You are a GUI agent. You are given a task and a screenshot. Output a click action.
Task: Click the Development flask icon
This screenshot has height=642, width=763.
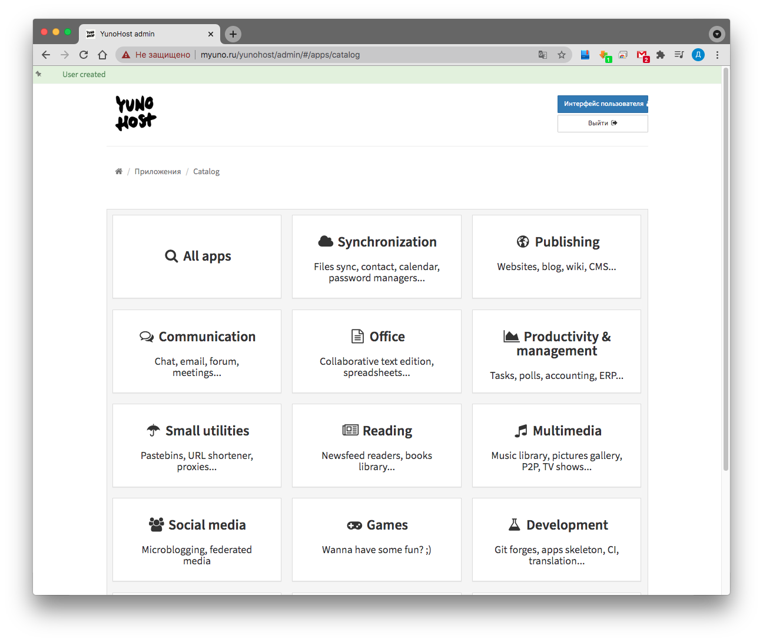tap(515, 524)
